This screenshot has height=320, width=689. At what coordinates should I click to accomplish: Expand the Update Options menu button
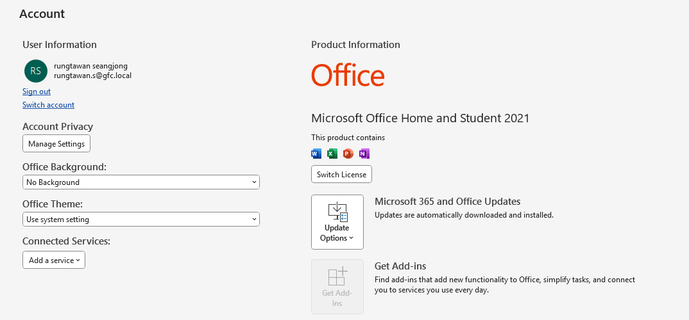pyautogui.click(x=337, y=233)
